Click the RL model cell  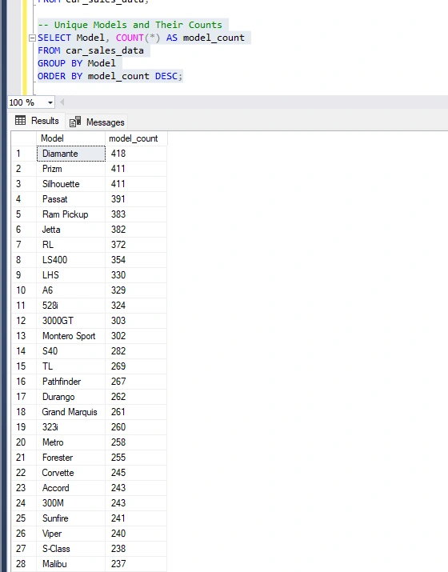[70, 245]
